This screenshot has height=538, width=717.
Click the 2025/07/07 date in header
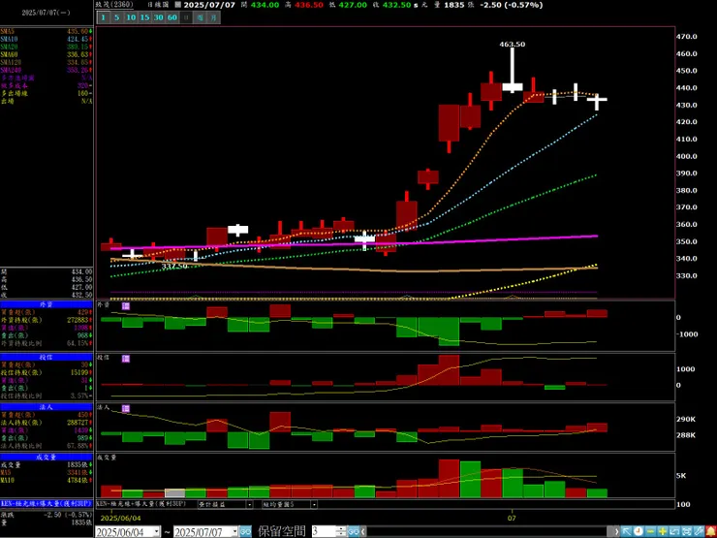click(210, 5)
